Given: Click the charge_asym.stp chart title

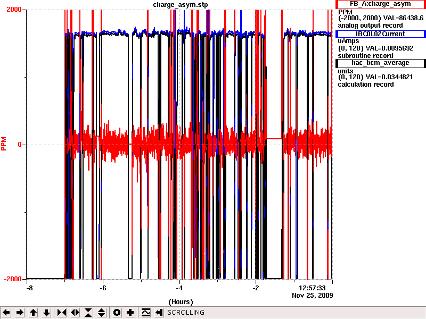Looking at the screenshot, I should tap(181, 5).
